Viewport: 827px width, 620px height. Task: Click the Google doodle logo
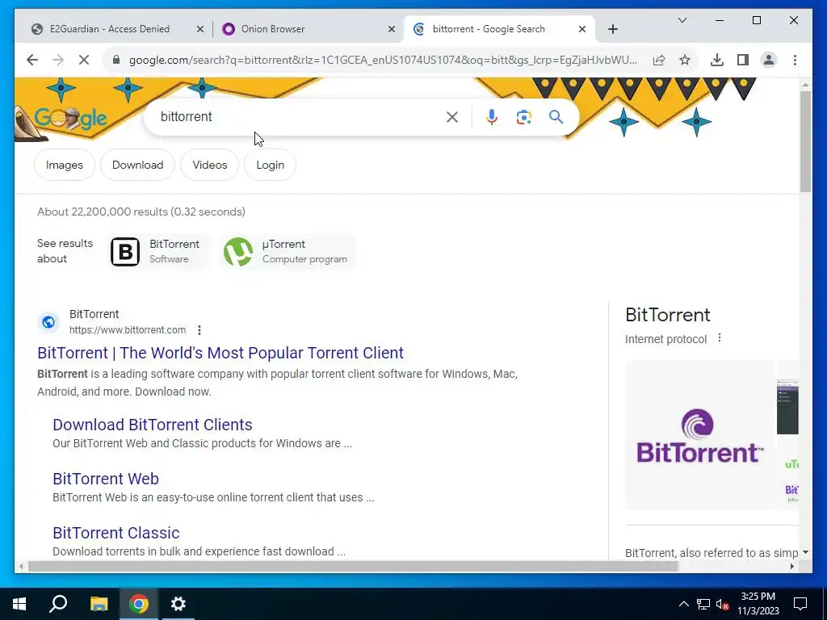[x=70, y=119]
